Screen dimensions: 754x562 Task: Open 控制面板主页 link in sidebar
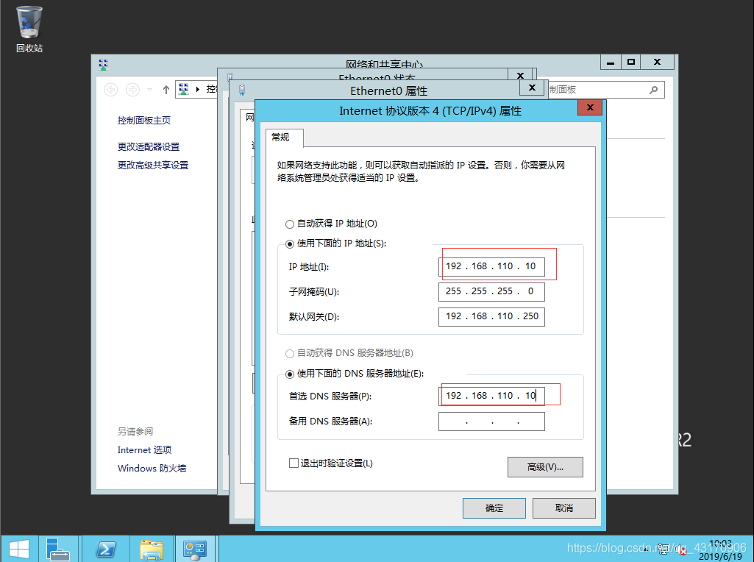point(144,120)
